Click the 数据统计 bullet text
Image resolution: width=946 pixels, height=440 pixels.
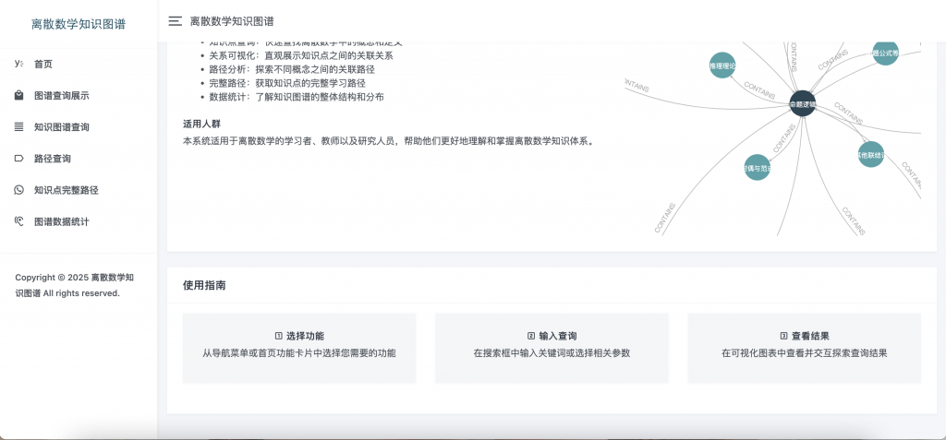tap(297, 97)
